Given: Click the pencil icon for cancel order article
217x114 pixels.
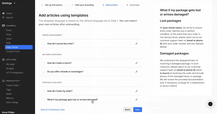Looking at the screenshot, I should pos(136,43).
